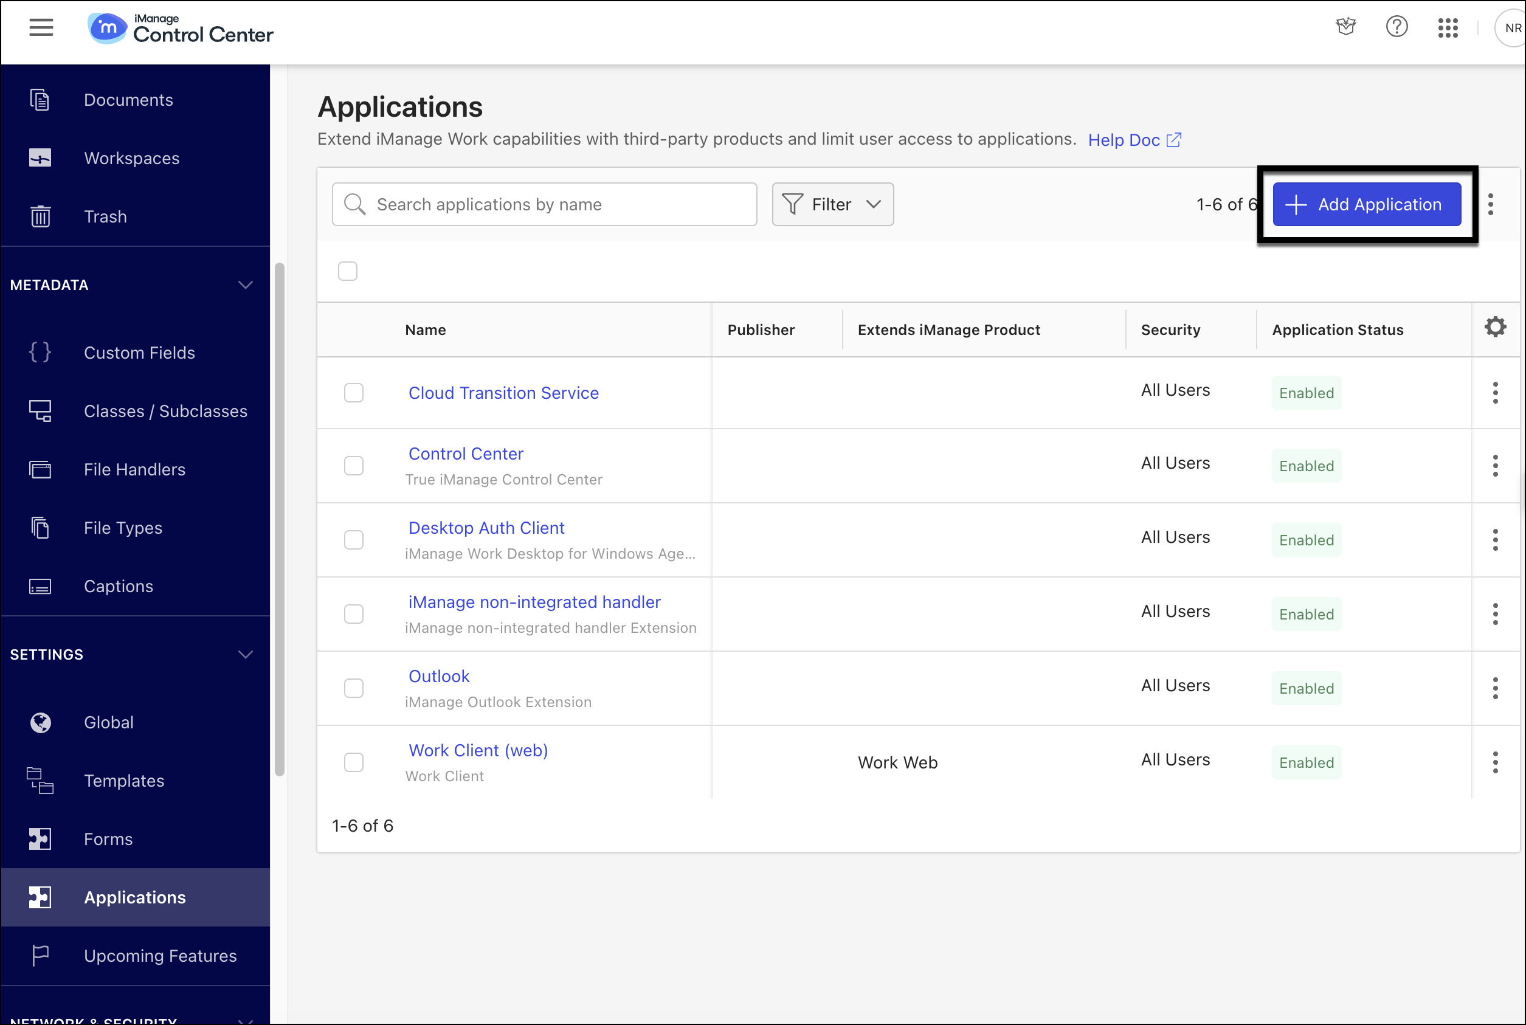Click the Work Web cell text
This screenshot has height=1025, width=1526.
[897, 763]
